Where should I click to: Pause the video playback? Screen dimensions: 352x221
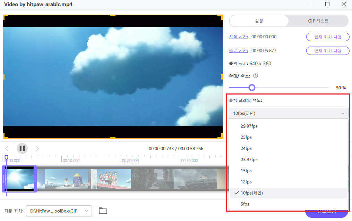[22, 148]
